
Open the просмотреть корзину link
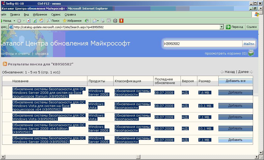point(226,54)
